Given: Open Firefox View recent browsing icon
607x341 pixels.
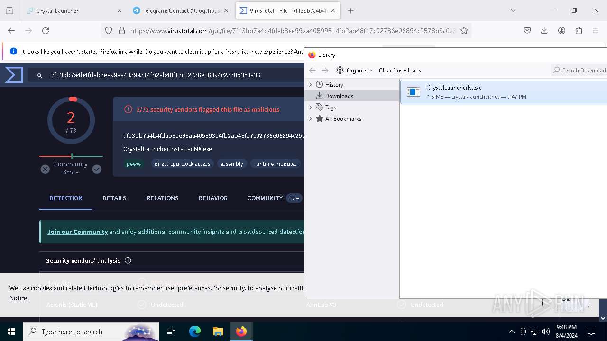Looking at the screenshot, I should tap(9, 10).
